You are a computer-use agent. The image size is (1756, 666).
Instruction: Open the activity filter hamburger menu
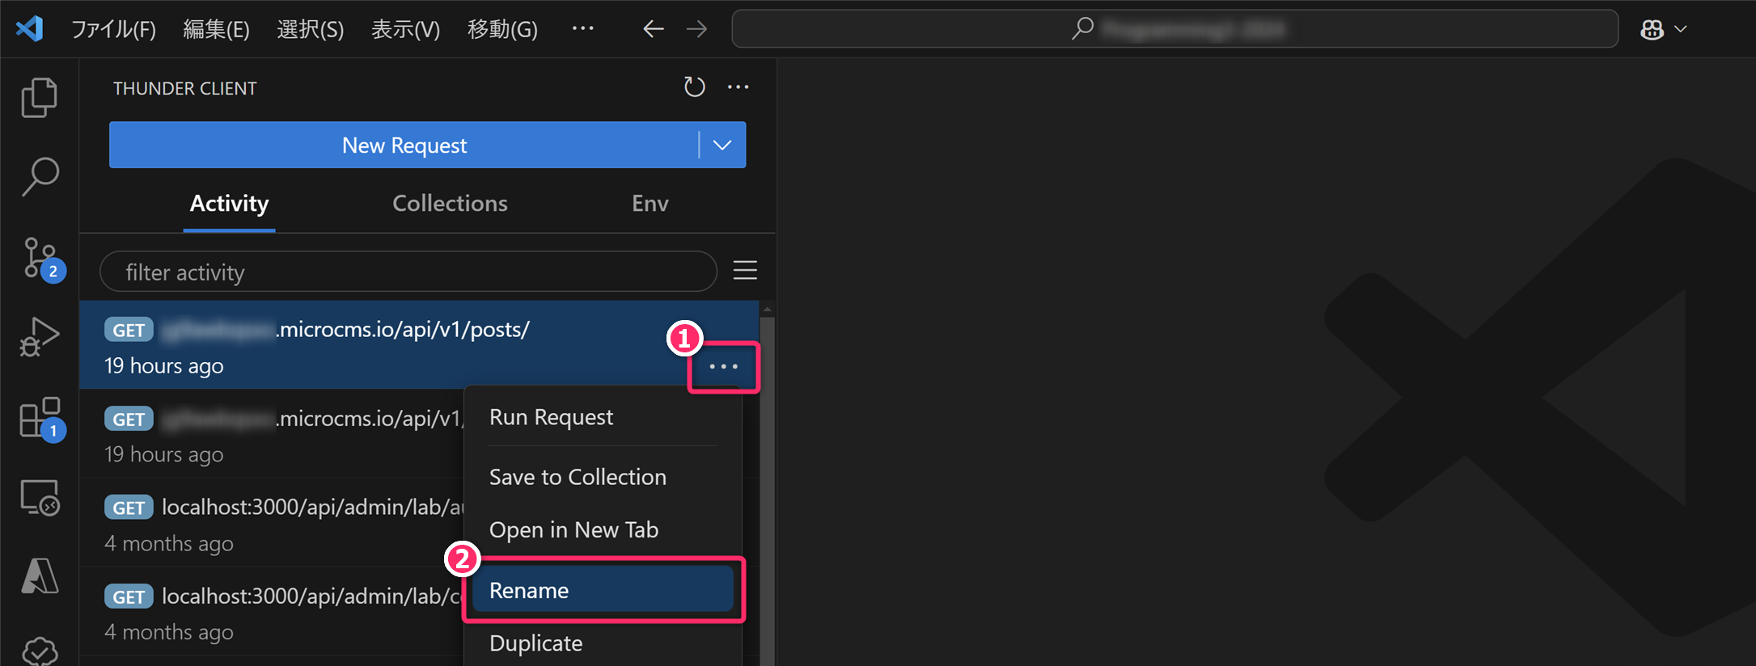745,271
